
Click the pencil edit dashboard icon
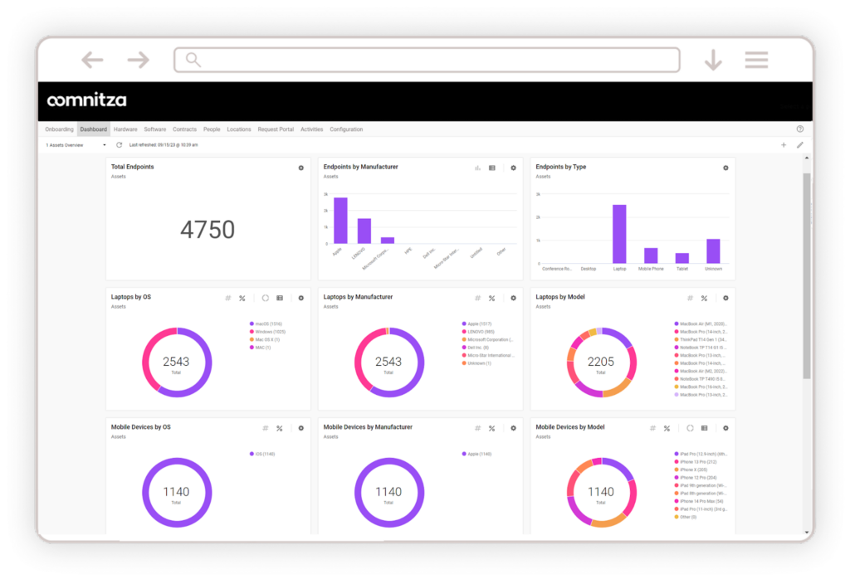click(800, 145)
